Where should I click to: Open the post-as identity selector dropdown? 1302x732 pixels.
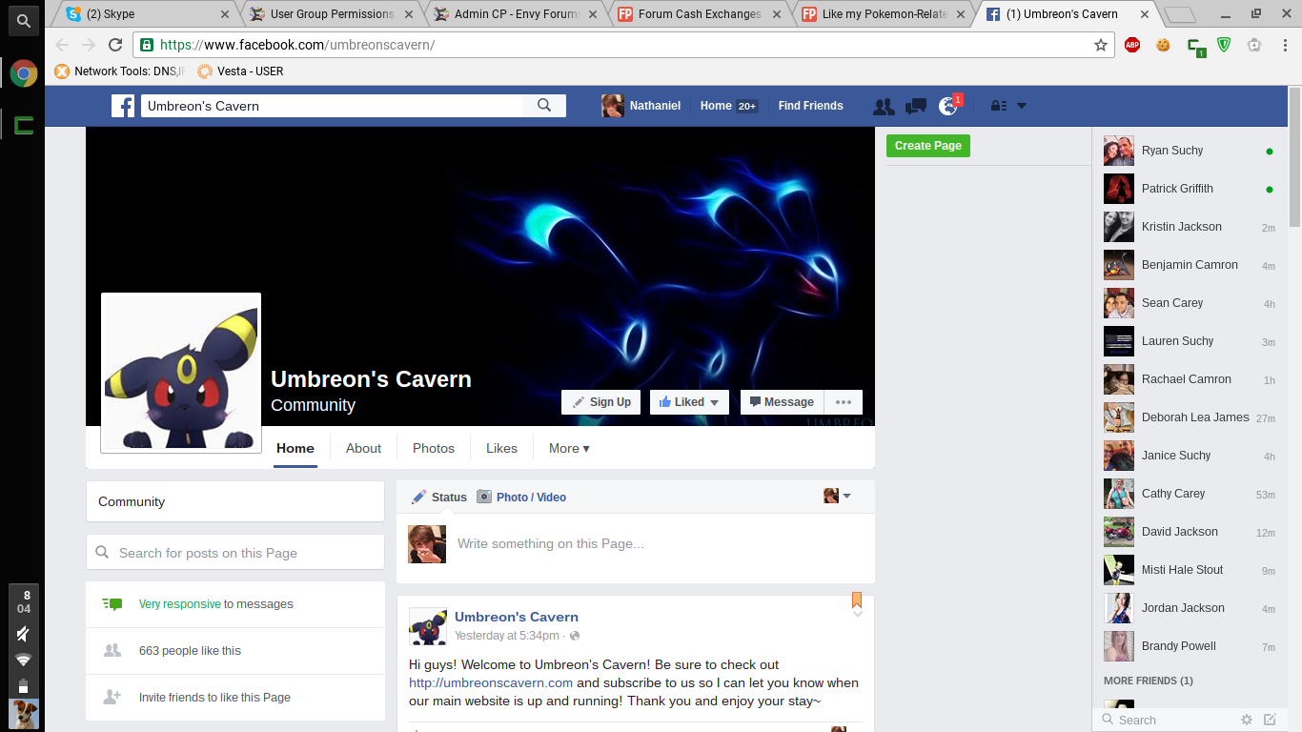pos(837,496)
